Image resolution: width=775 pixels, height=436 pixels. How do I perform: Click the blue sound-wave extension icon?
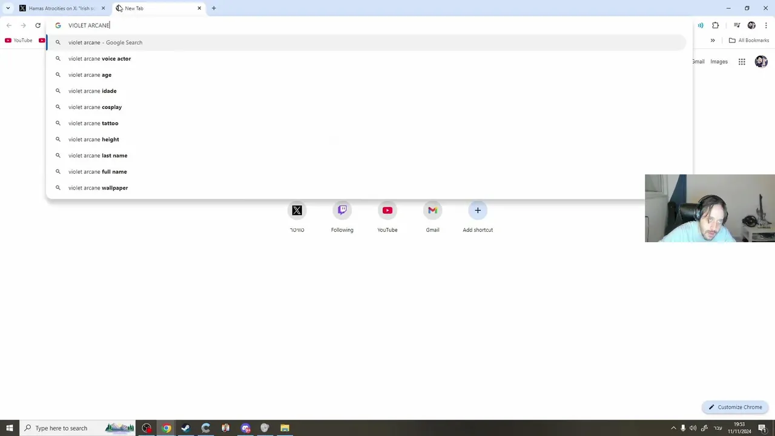click(701, 25)
